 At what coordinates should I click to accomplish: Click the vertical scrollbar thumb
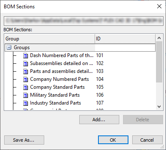pyautogui.click(x=159, y=62)
